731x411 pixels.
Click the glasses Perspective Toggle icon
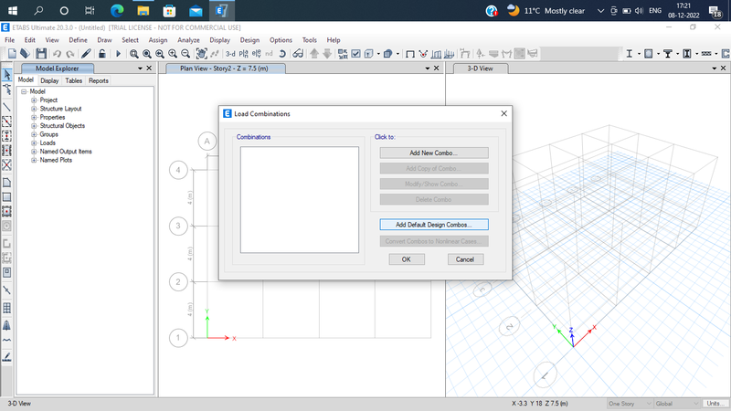pyautogui.click(x=298, y=54)
